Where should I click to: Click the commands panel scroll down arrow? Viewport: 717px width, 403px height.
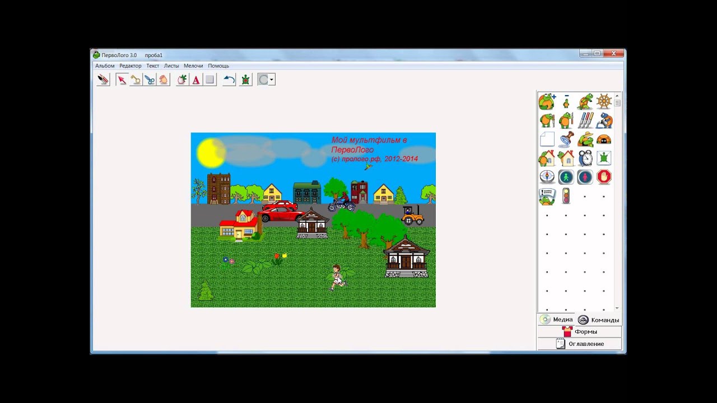pos(617,308)
